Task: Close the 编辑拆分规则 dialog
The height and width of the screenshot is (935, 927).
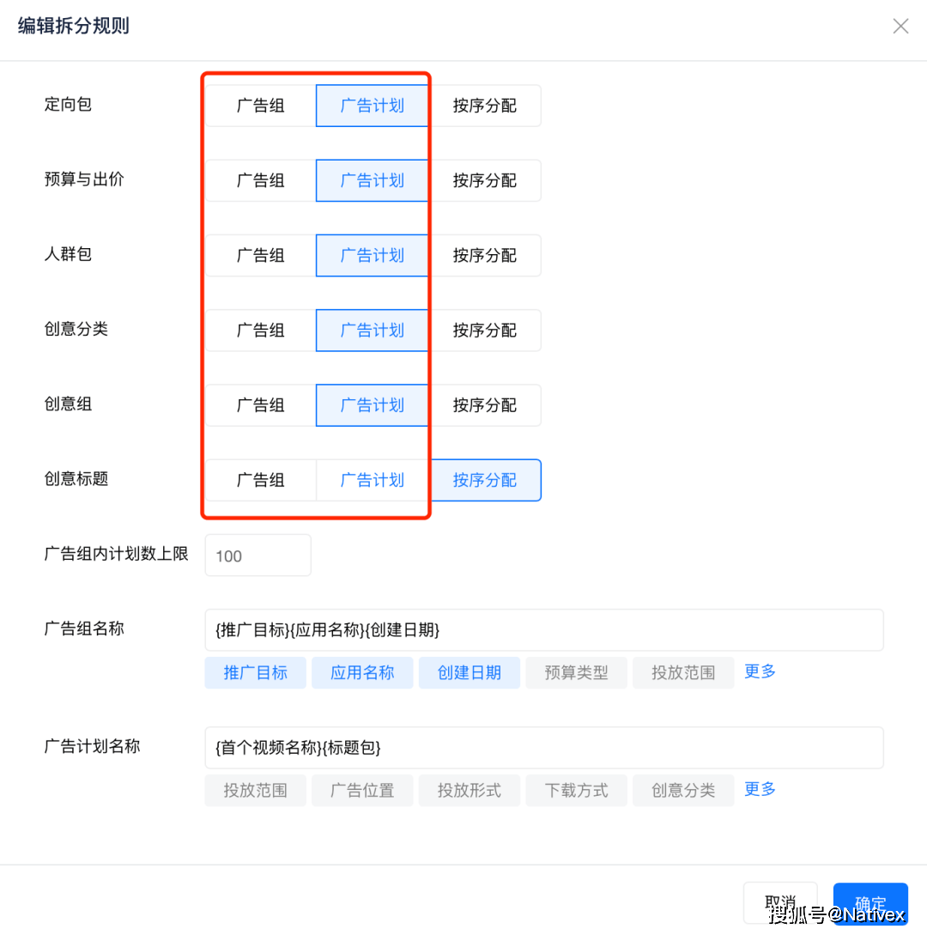Action: 900,26
